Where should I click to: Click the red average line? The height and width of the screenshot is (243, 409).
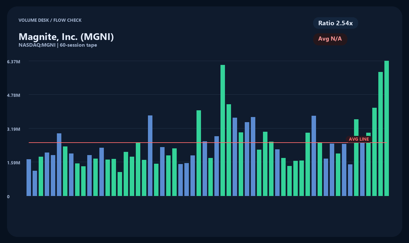tap(208, 143)
